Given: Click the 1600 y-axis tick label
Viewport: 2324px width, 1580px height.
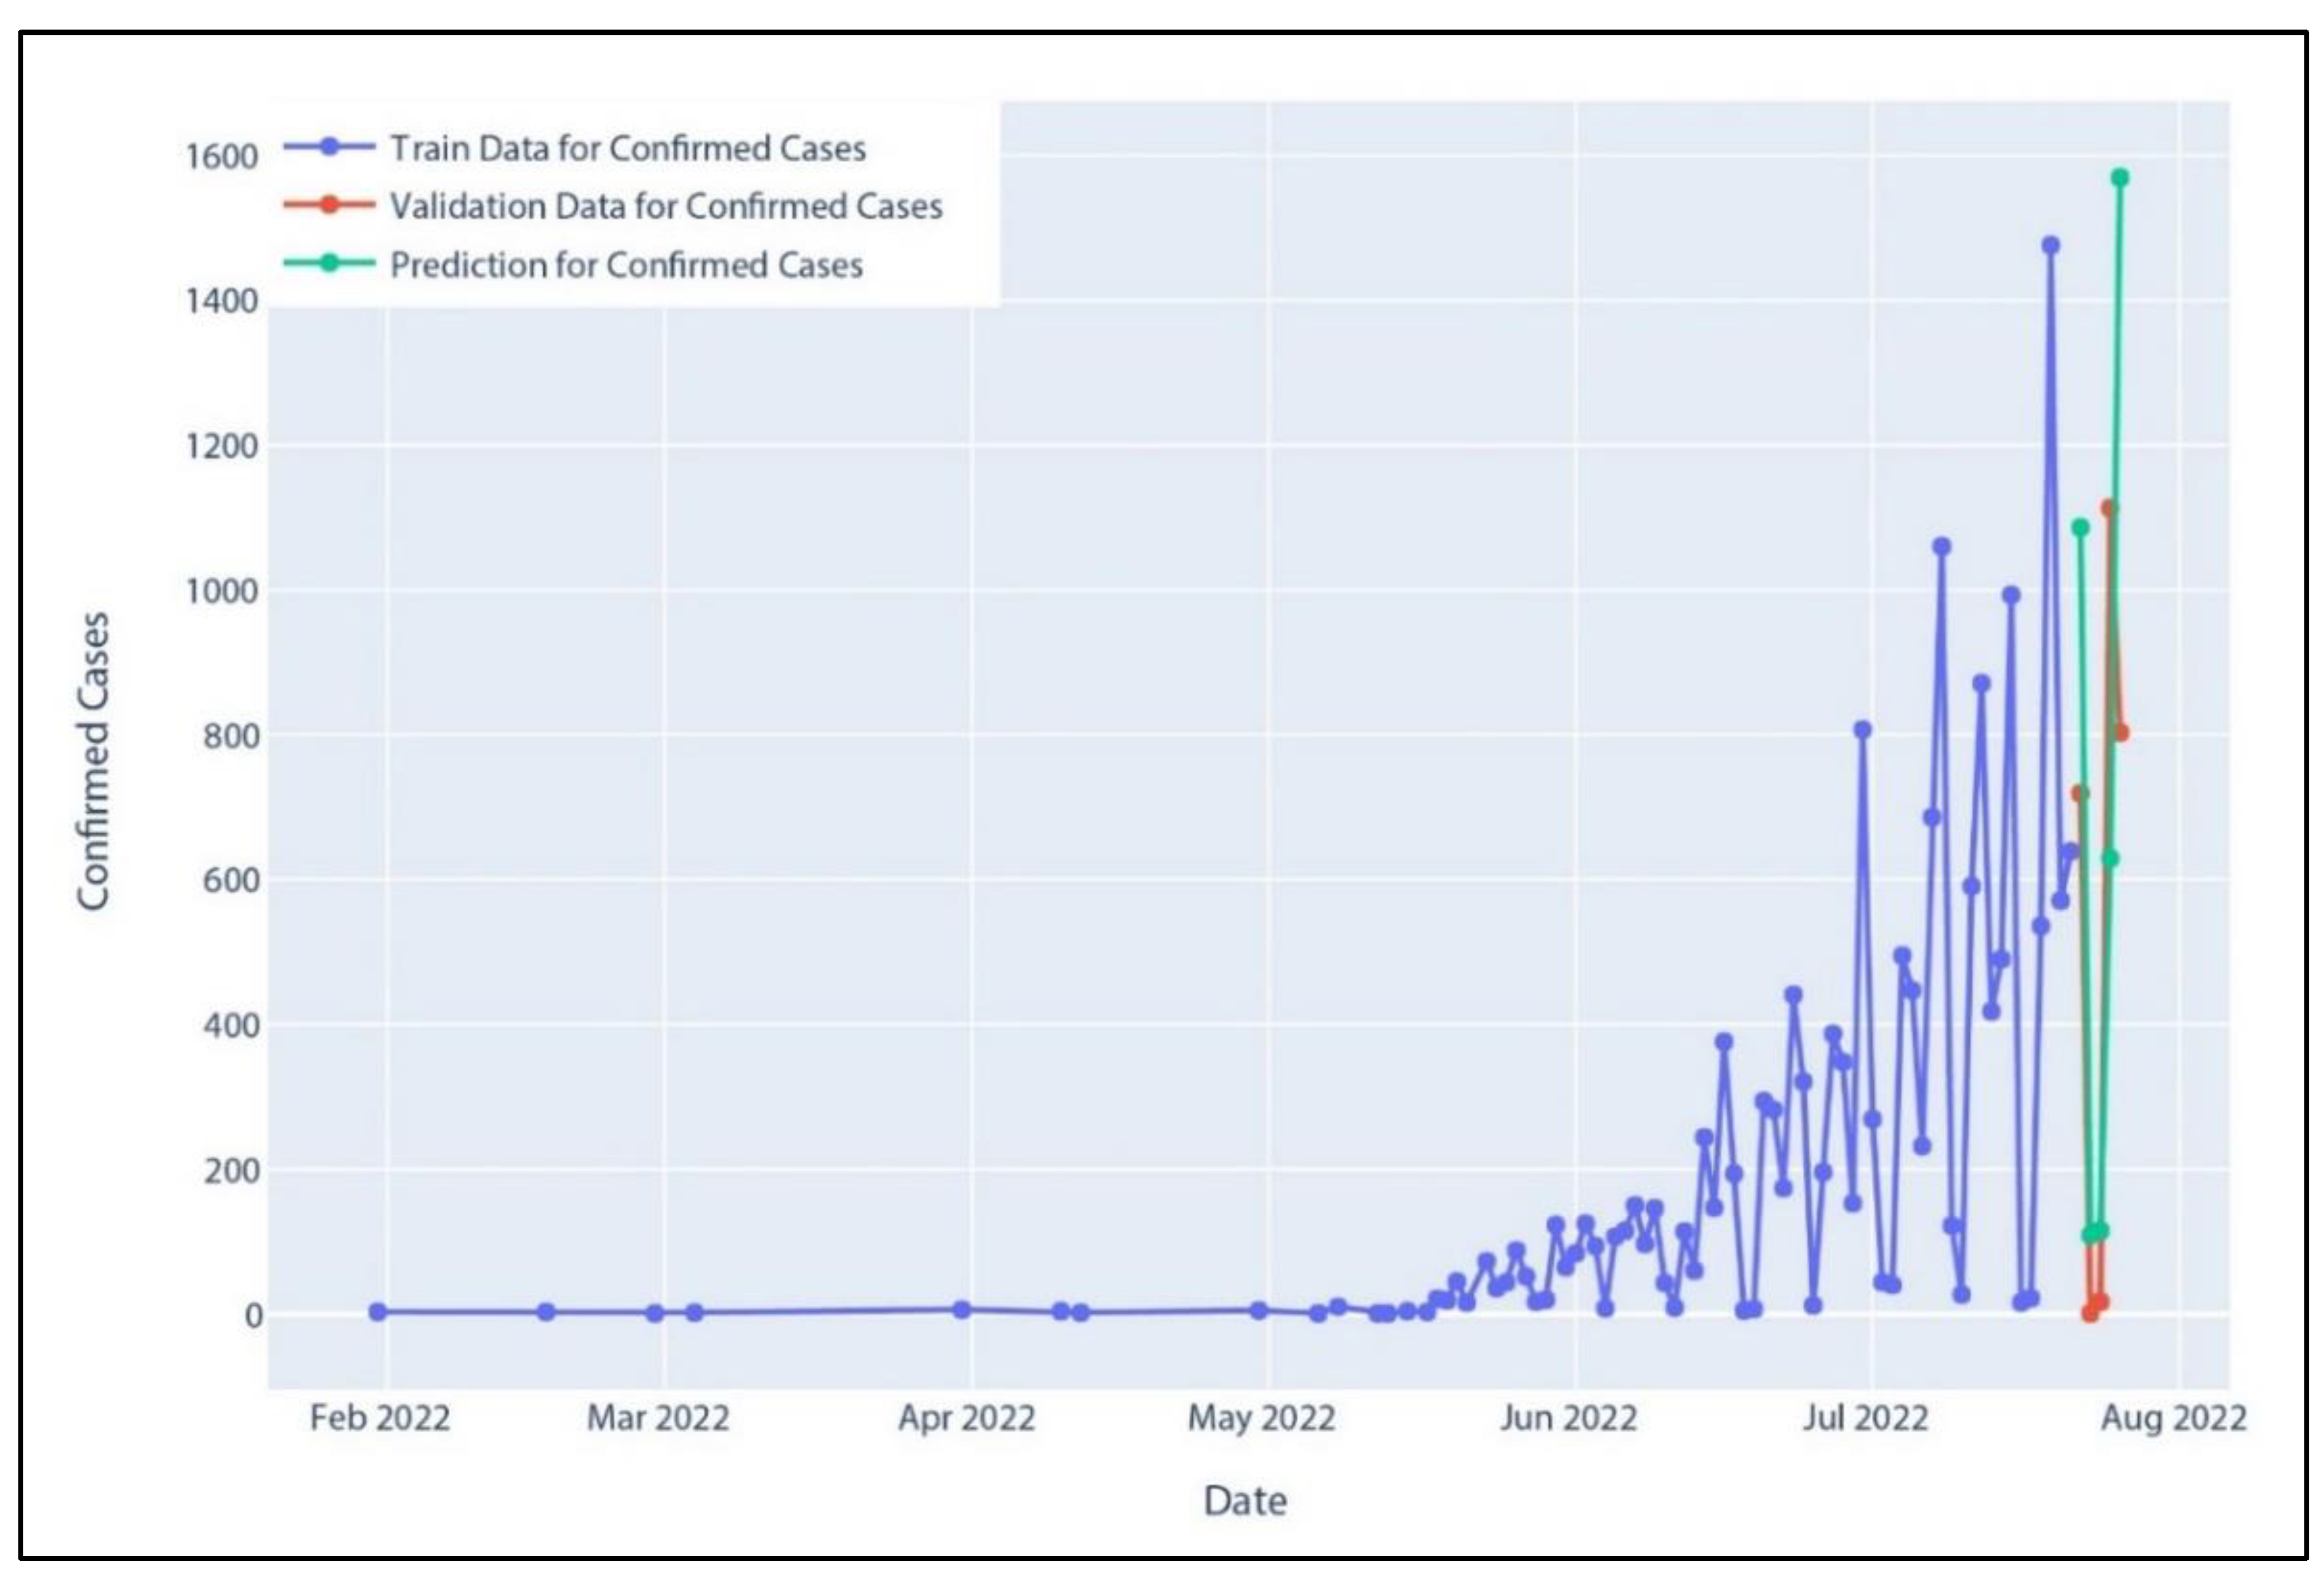Looking at the screenshot, I should 221,157.
